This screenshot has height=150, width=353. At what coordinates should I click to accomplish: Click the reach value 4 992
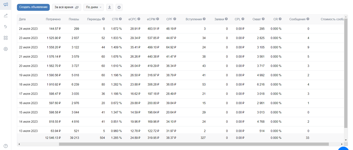tap(261, 75)
